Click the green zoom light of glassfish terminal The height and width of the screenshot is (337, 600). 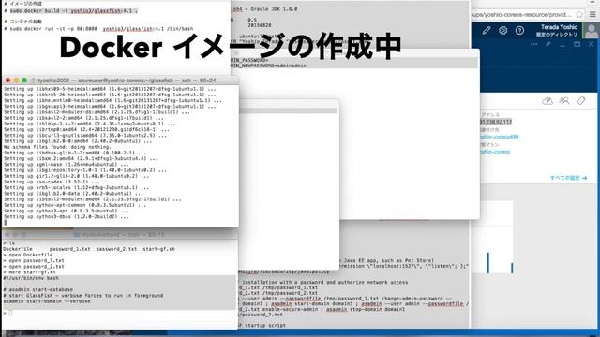point(24,81)
